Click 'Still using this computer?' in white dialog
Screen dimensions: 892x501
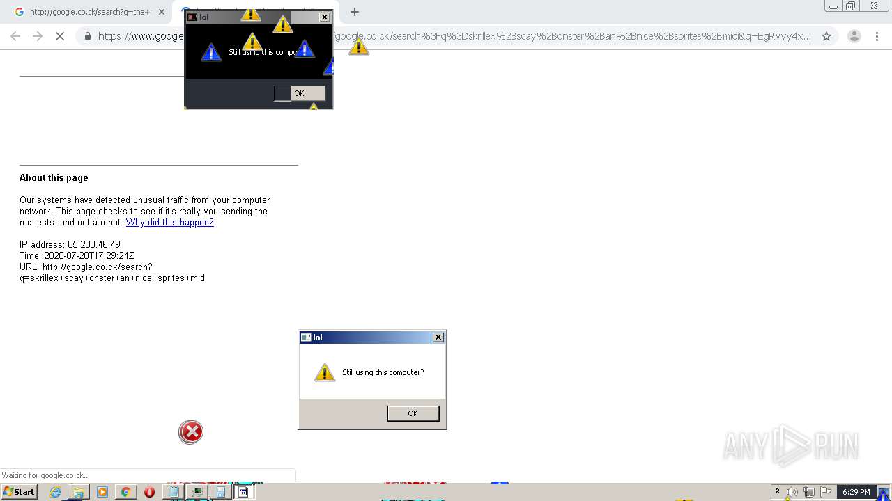383,372
